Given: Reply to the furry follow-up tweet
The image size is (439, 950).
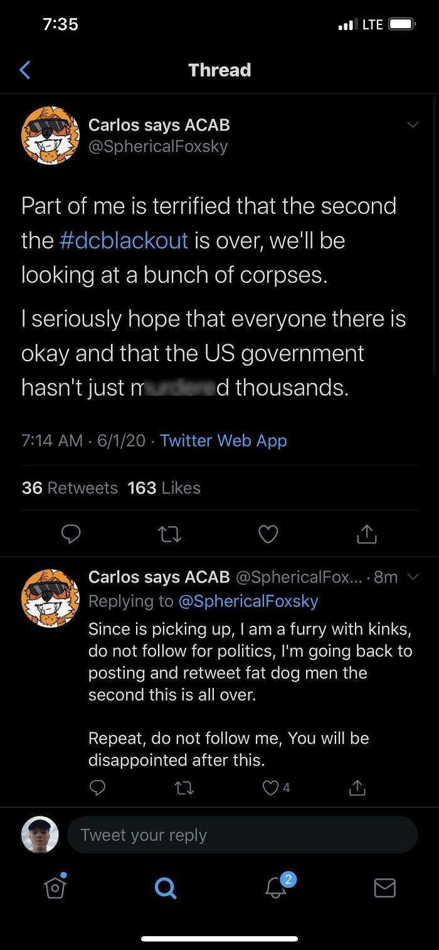Looking at the screenshot, I should click(x=97, y=788).
